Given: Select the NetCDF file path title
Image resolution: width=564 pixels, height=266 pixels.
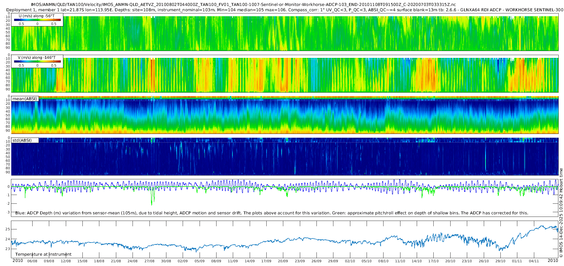Looking at the screenshot, I should [x=243, y=5].
